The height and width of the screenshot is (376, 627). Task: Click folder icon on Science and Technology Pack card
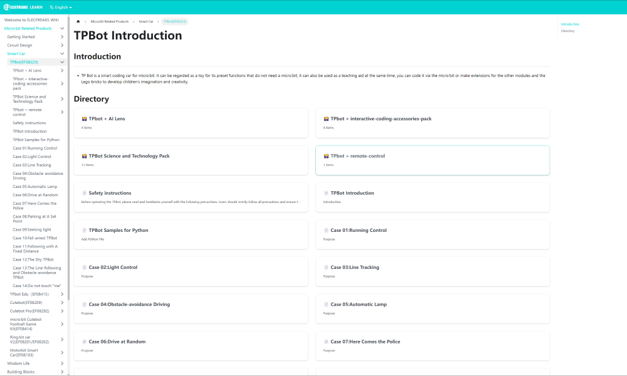pyautogui.click(x=84, y=156)
